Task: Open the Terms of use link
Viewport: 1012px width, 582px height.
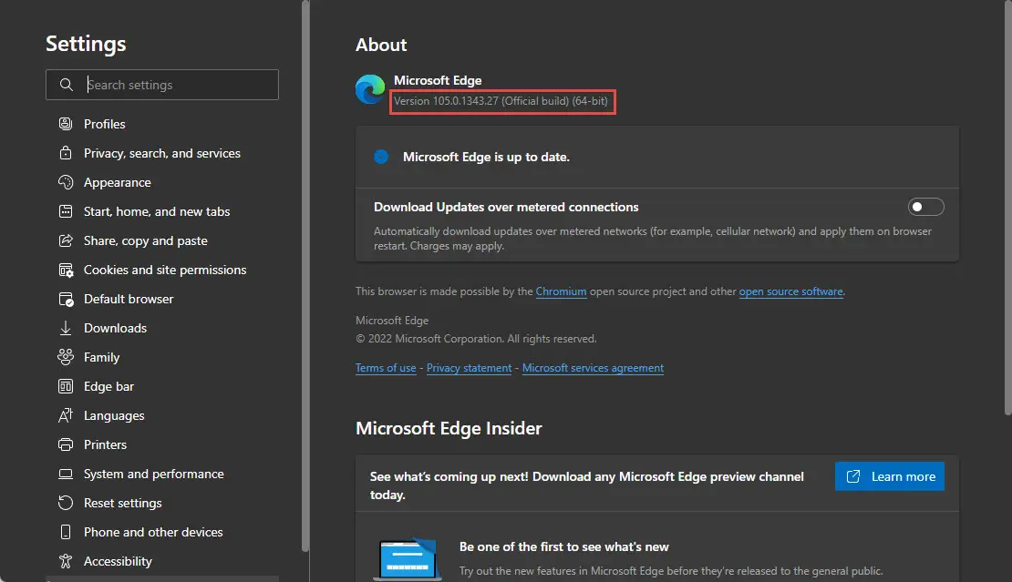Action: (386, 368)
